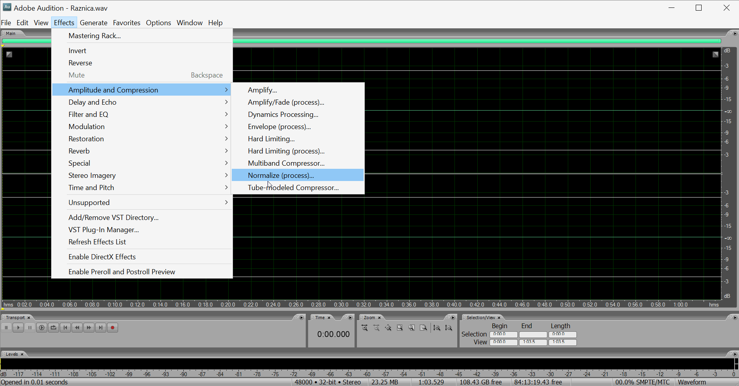
Task: Open Time panel options menu arrow
Action: point(350,318)
